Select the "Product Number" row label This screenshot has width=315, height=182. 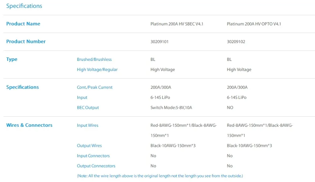coord(26,41)
